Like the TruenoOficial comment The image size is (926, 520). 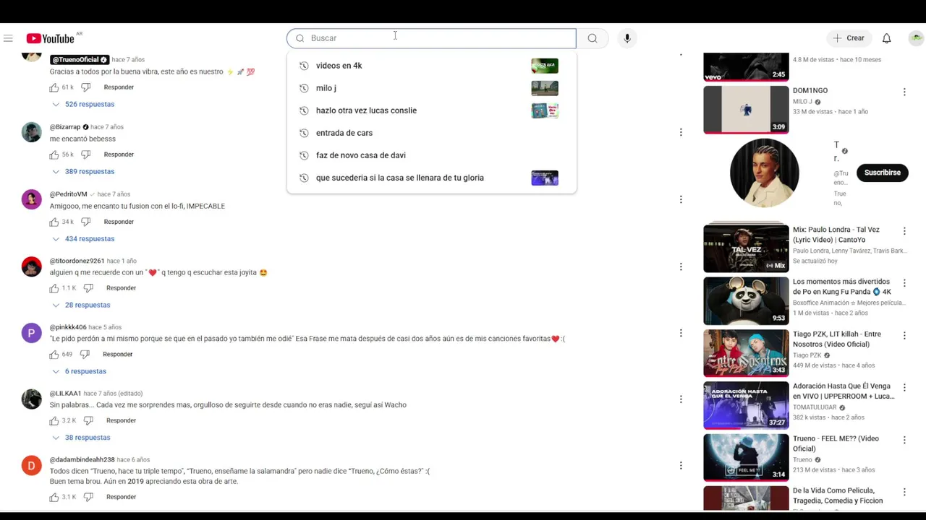click(x=54, y=87)
